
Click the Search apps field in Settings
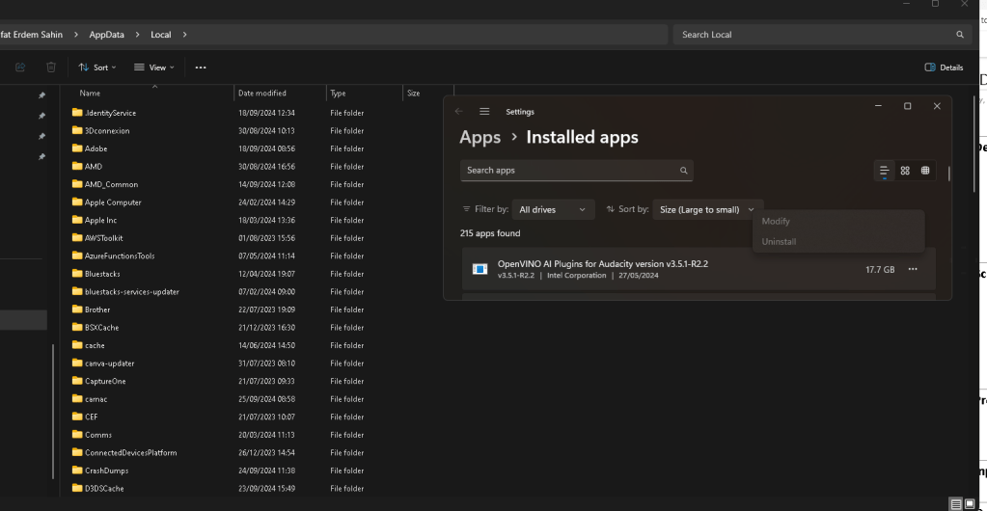(x=577, y=171)
